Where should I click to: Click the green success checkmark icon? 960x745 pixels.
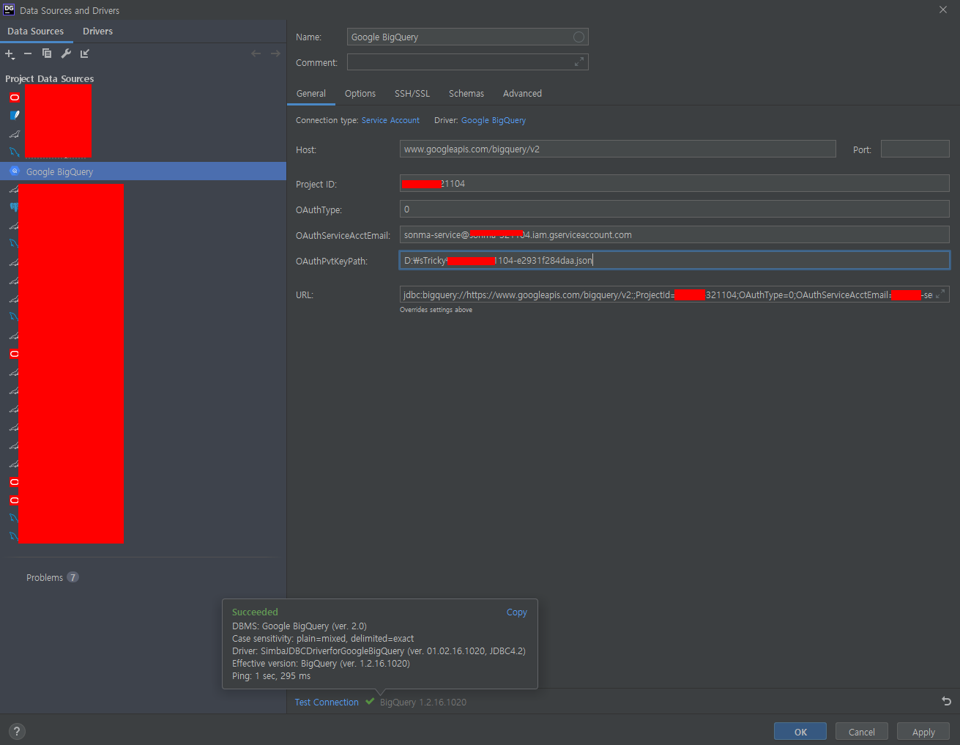(370, 702)
